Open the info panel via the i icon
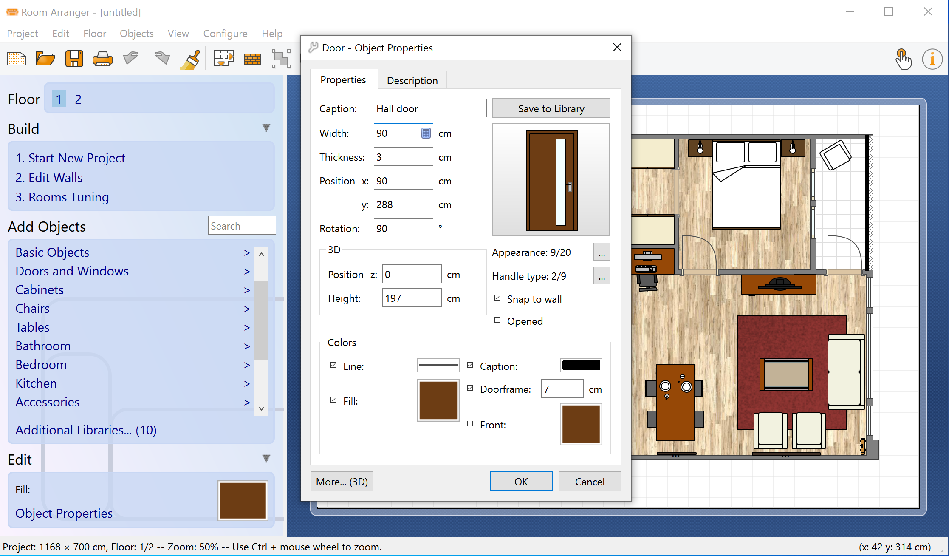Image resolution: width=949 pixels, height=556 pixels. click(x=932, y=59)
